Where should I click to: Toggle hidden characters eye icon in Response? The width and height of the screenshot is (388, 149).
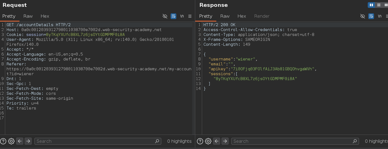363,16
